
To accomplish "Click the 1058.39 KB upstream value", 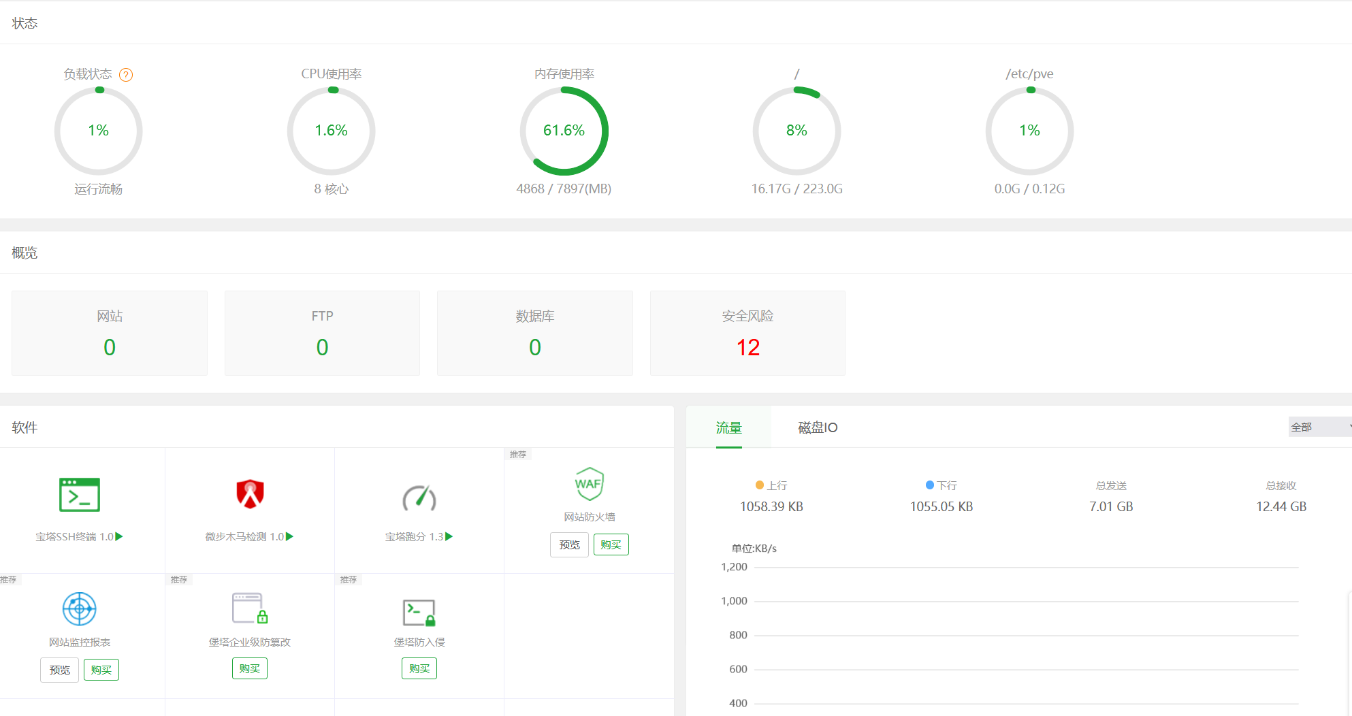I will point(771,506).
